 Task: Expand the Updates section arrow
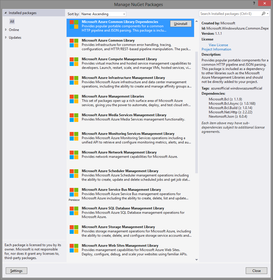(x=6, y=38)
